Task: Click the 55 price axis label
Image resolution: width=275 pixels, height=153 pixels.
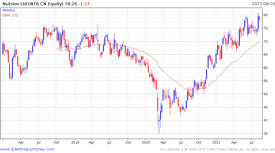Action: point(266,81)
